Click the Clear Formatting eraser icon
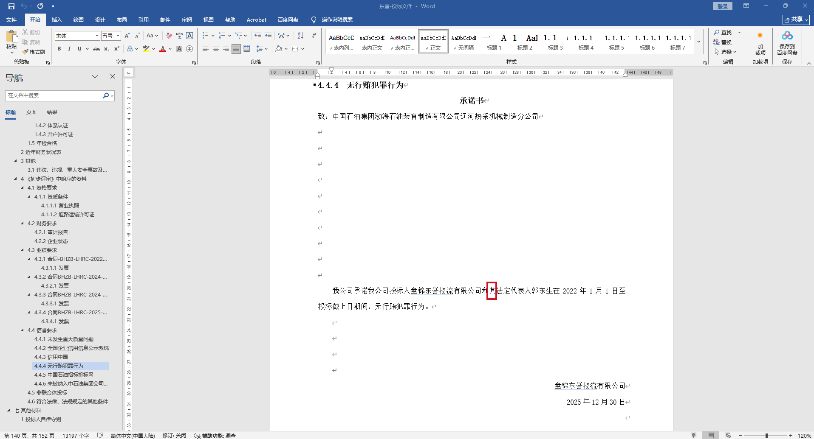 [x=169, y=36]
